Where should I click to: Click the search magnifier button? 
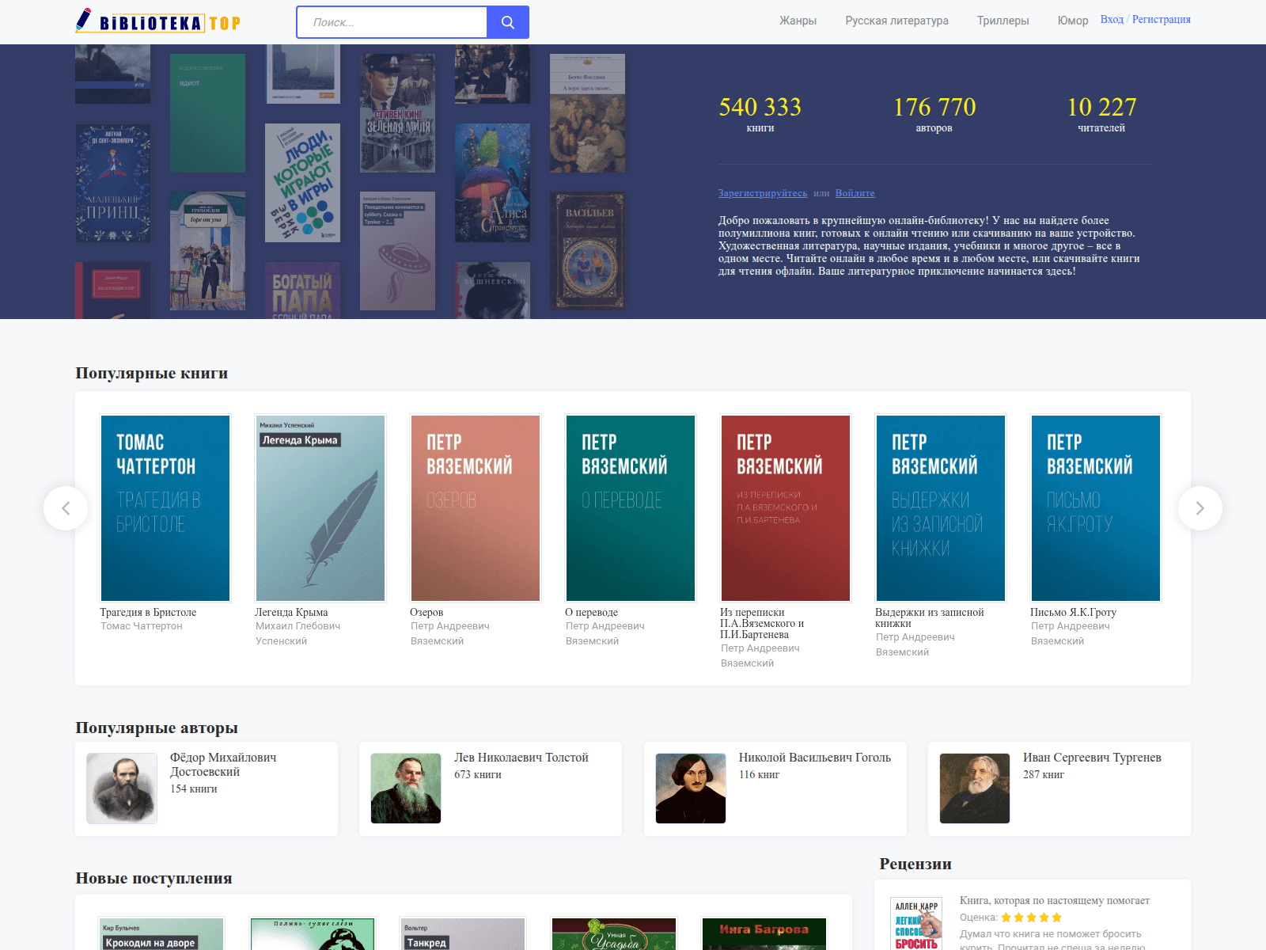click(x=508, y=22)
